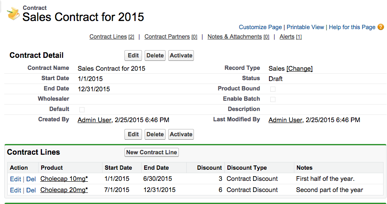Edit the Cholecap 20mg contract line
The height and width of the screenshot is (204, 387).
(x=15, y=190)
